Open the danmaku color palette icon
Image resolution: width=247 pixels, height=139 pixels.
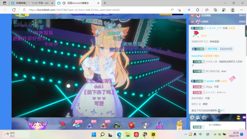click(x=192, y=118)
